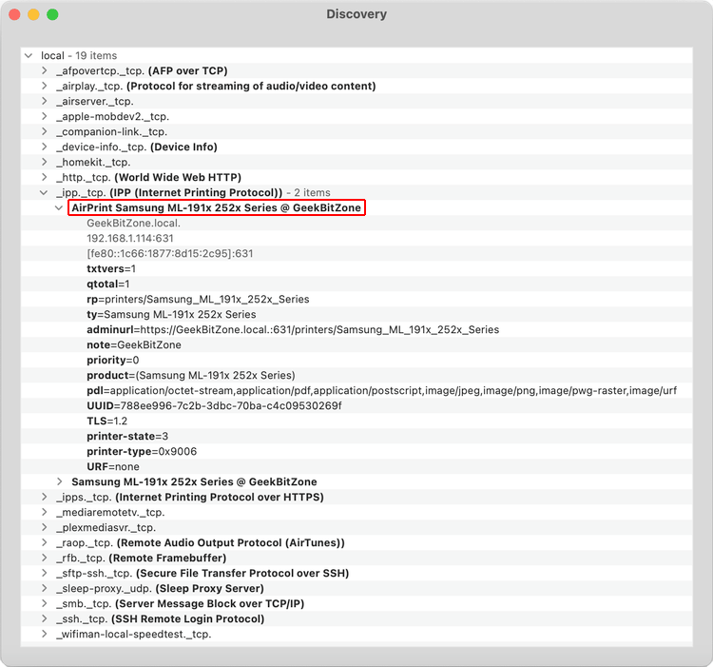Viewport: 713px width, 667px height.
Task: Expand the _airserver._tcp. row chevron
Action: pyautogui.click(x=44, y=101)
